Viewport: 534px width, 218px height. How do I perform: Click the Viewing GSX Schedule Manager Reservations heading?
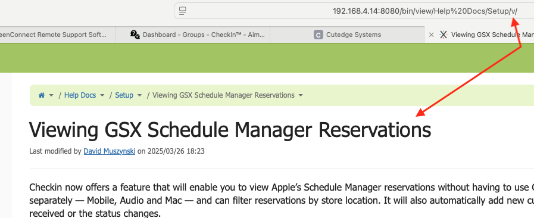pyautogui.click(x=230, y=130)
